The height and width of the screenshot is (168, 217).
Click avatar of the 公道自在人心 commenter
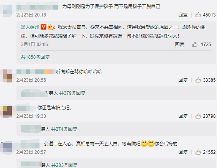pos(7,148)
